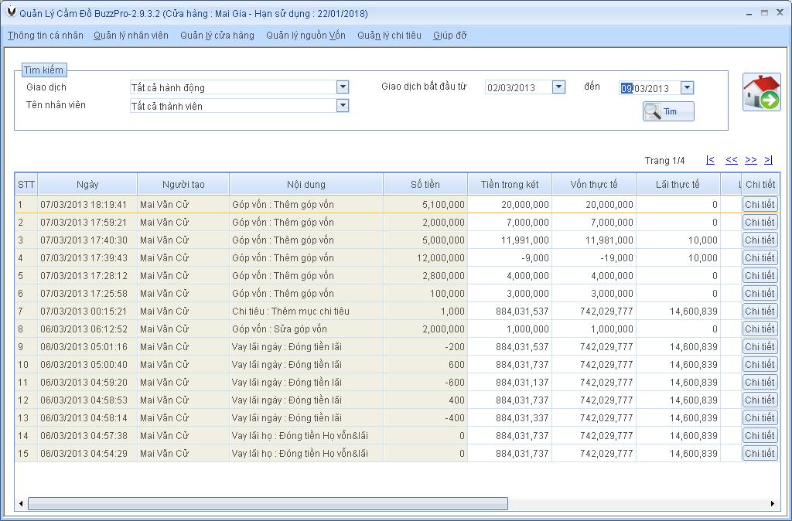This screenshot has height=521, width=792.
Task: Open the Giúp đỡ menu
Action: click(x=449, y=36)
